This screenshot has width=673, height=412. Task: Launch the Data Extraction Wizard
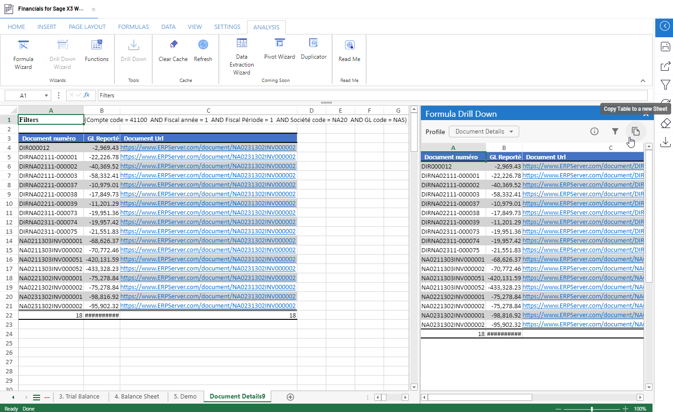pyautogui.click(x=241, y=56)
